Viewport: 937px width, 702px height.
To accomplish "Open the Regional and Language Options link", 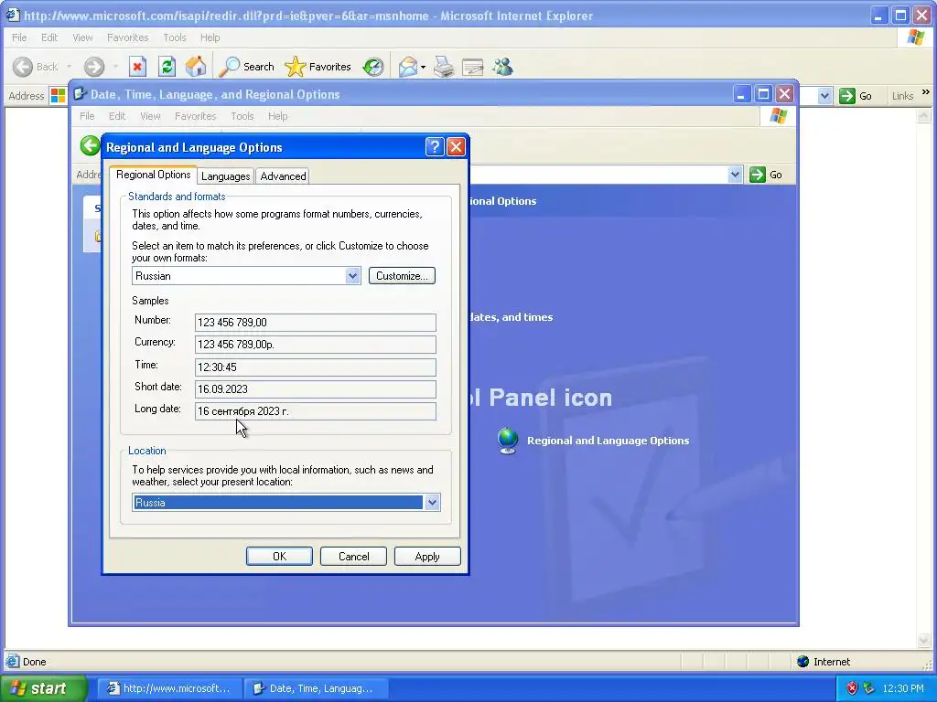I will pos(608,441).
